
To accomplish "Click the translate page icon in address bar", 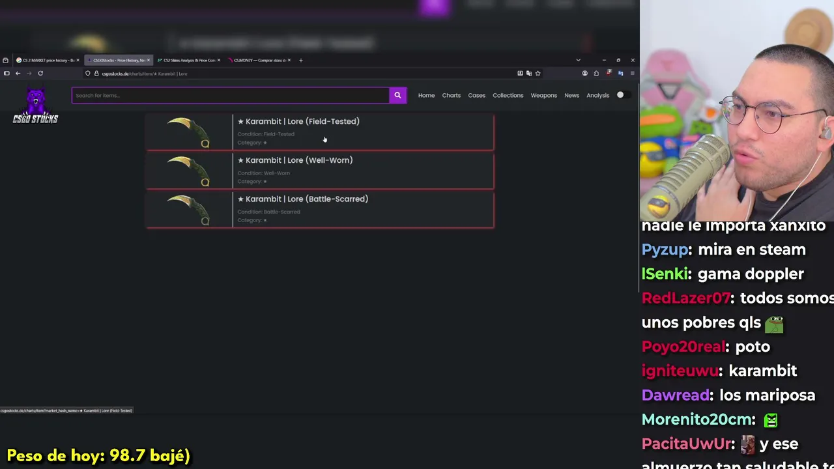I will (x=528, y=74).
